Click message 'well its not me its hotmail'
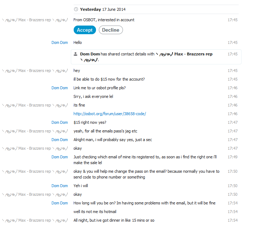The height and width of the screenshot is (226, 275). click(x=95, y=212)
